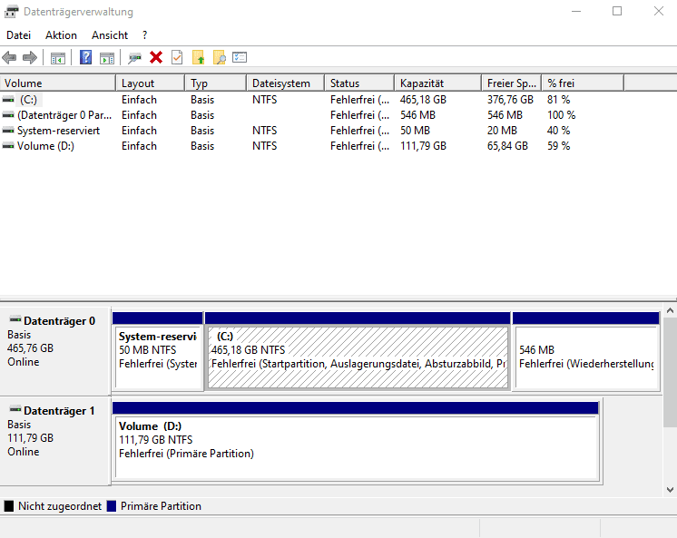
Task: Click the Forward arrow toolbar icon
Action: pyautogui.click(x=30, y=57)
